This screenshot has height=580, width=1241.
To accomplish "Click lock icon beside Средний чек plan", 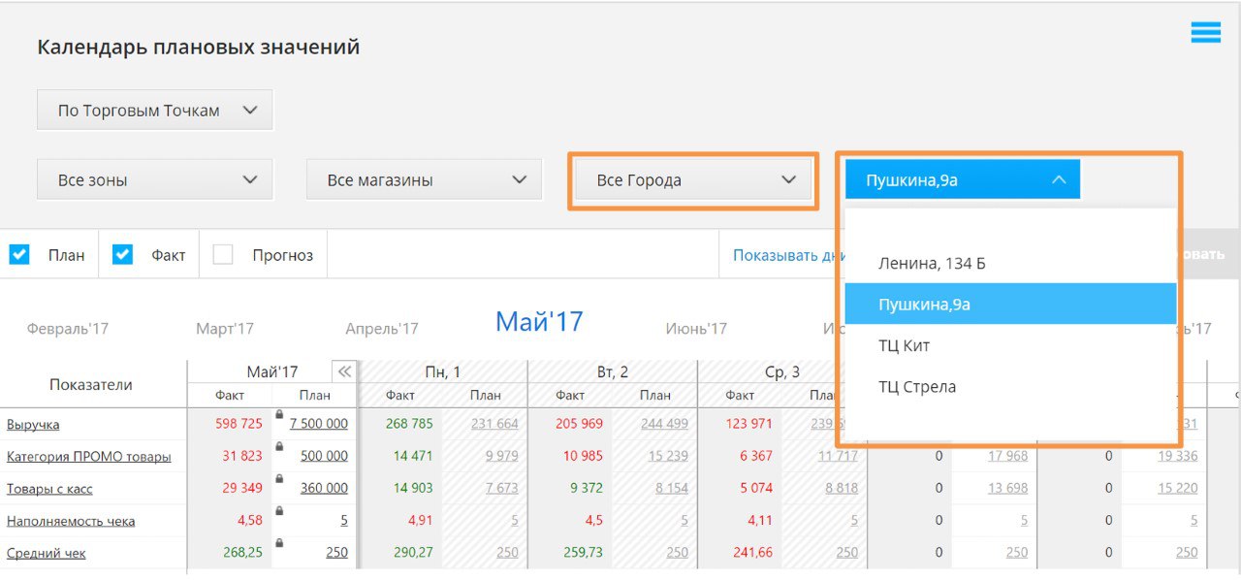I will coord(279,543).
